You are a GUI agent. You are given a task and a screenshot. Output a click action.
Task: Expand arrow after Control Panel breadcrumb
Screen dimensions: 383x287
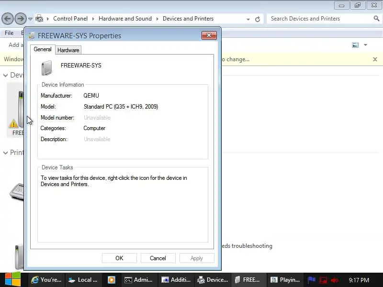(x=93, y=19)
